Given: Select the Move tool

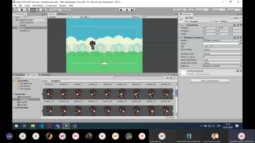Looking at the screenshot, I should click(22, 10).
